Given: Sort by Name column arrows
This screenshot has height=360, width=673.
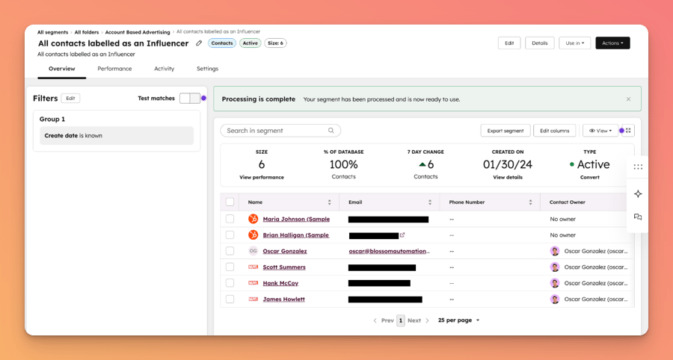Looking at the screenshot, I should point(329,202).
